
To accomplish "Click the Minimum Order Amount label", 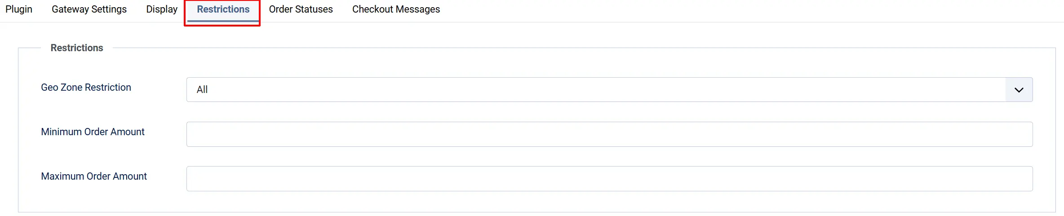I will click(x=93, y=132).
